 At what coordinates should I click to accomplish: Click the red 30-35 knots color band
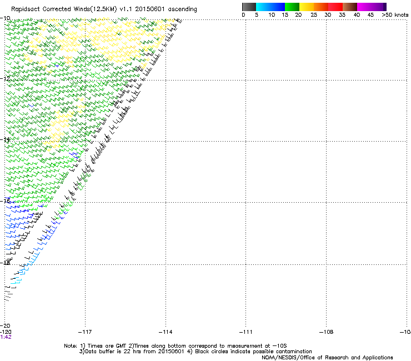[x=335, y=7]
